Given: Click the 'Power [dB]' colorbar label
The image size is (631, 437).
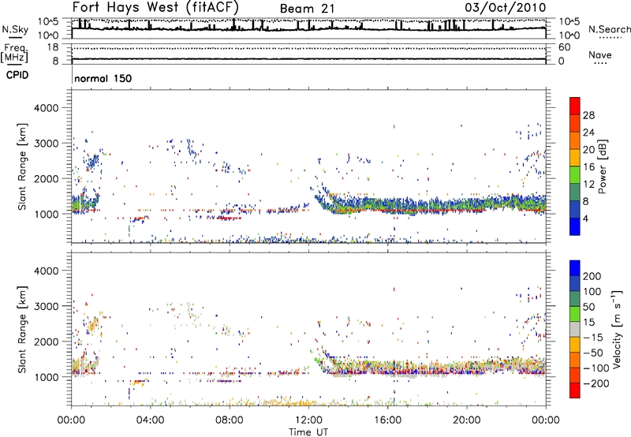Looking at the screenshot, I should 603,166.
